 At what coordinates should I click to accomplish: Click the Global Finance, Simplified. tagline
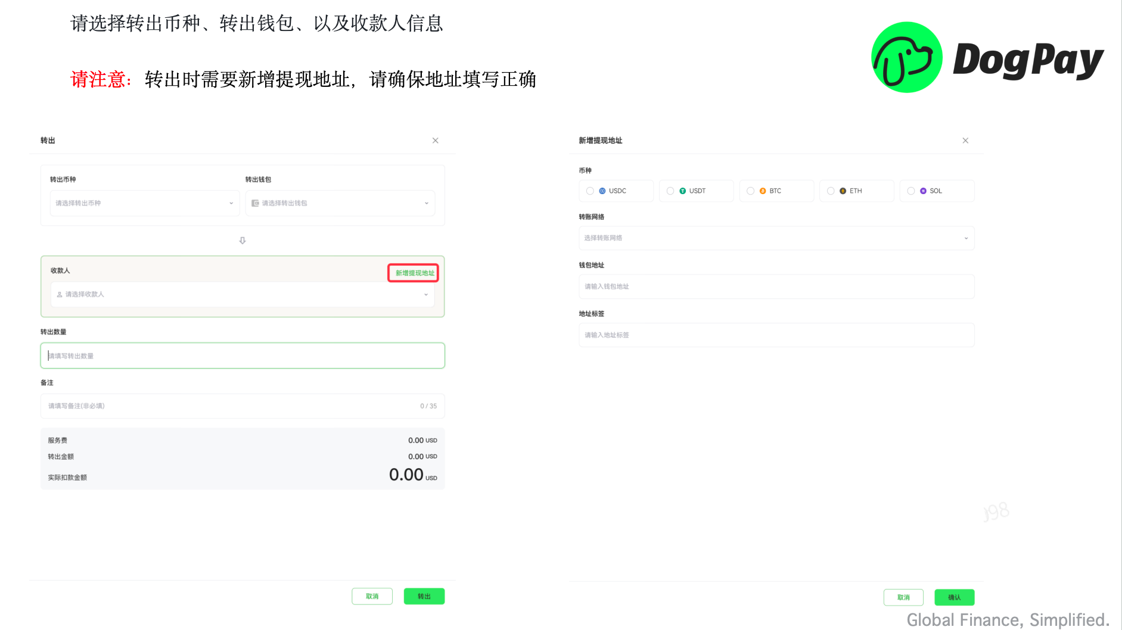1008,620
